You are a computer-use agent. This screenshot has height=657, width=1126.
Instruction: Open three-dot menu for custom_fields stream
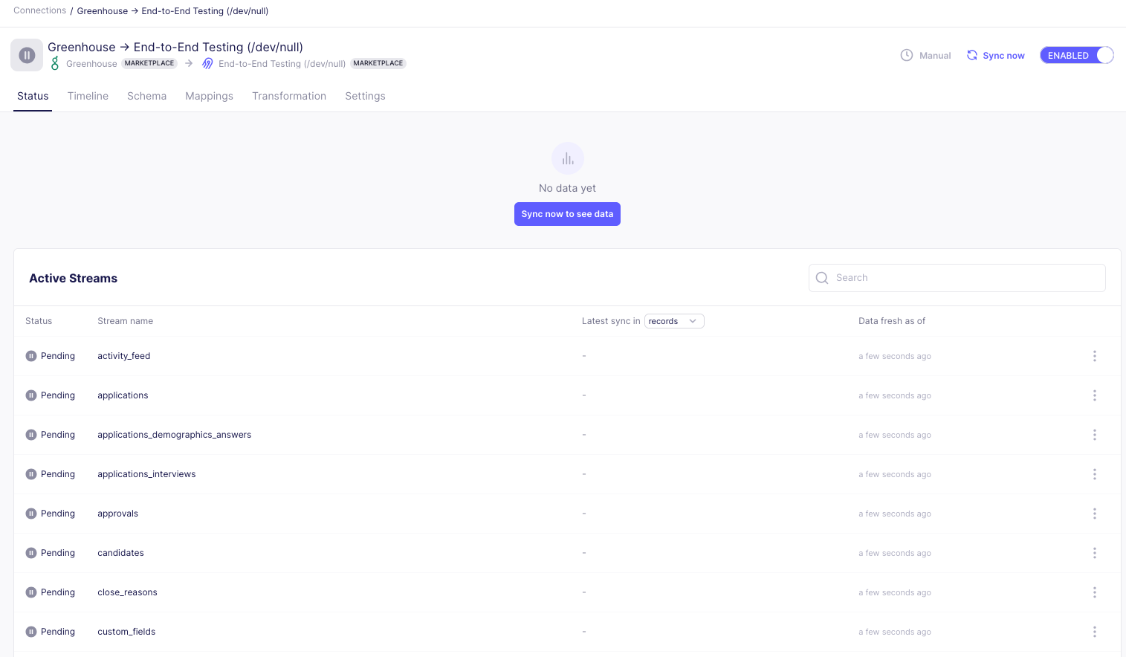click(1094, 632)
